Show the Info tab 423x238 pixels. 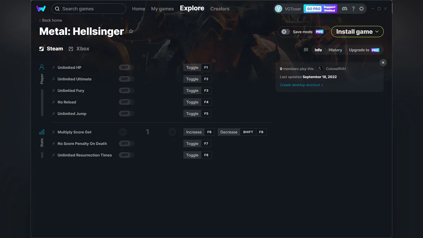click(x=318, y=50)
